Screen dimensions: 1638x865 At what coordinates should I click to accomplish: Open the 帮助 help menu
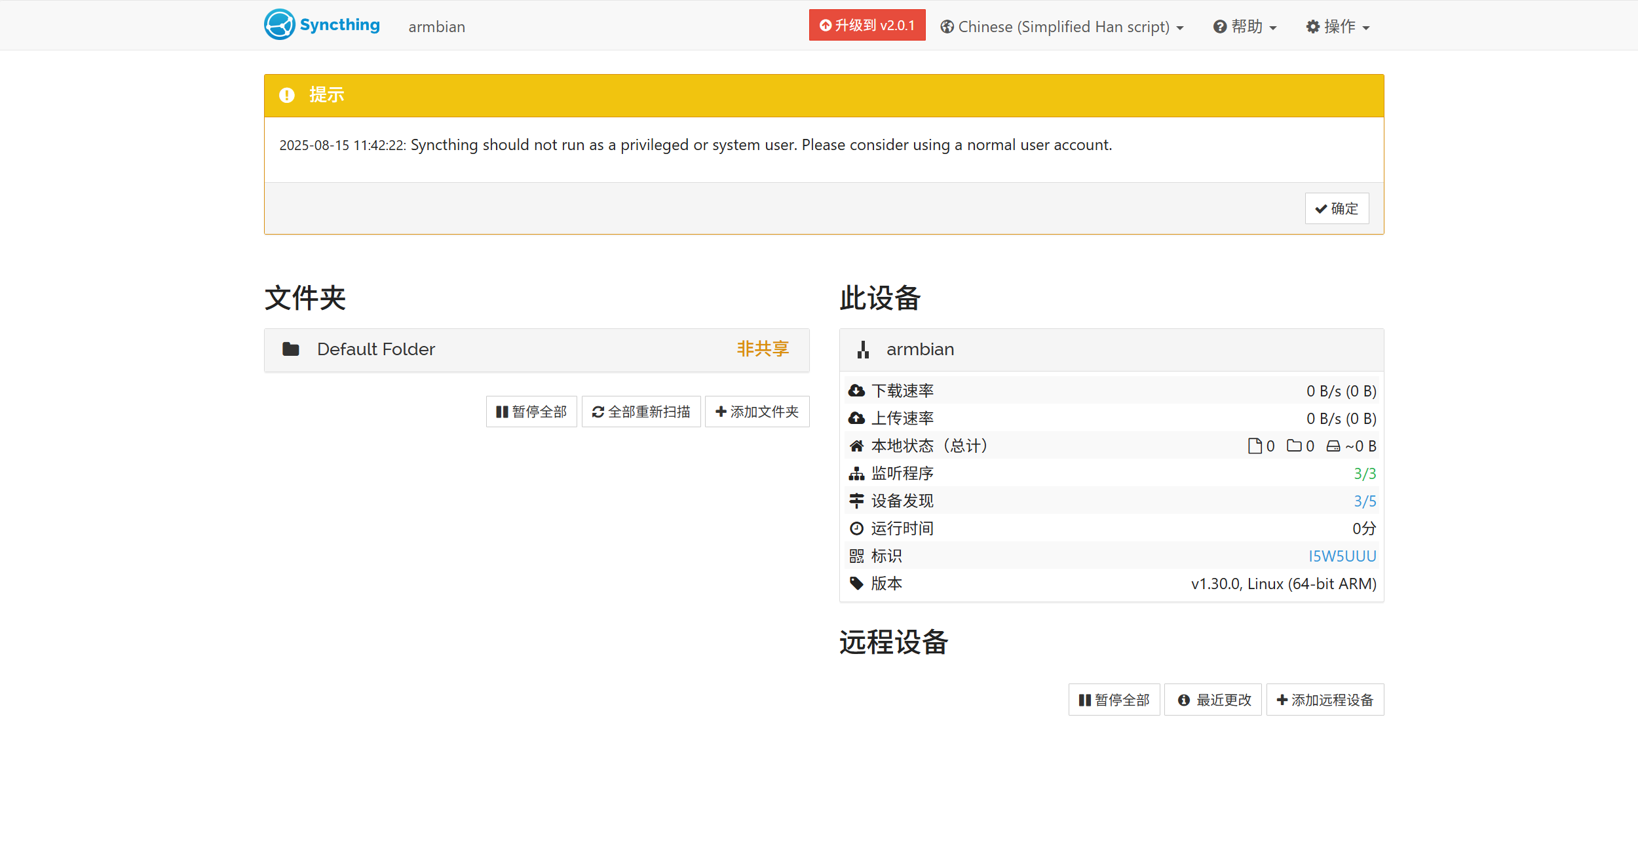coord(1245,27)
